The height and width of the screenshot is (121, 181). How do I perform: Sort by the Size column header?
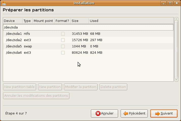(80, 21)
